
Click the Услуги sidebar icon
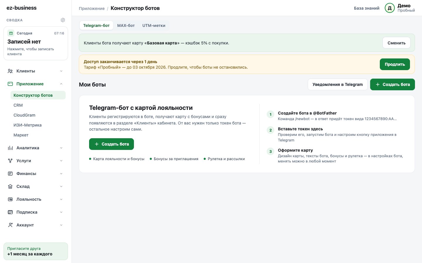pos(10,161)
